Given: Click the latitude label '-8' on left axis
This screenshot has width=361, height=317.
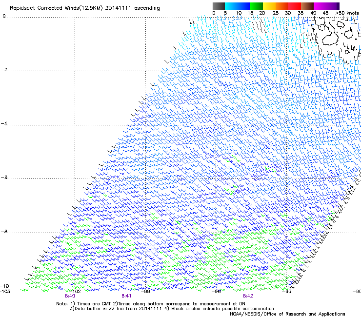Looking at the screenshot, I should (x=4, y=232).
